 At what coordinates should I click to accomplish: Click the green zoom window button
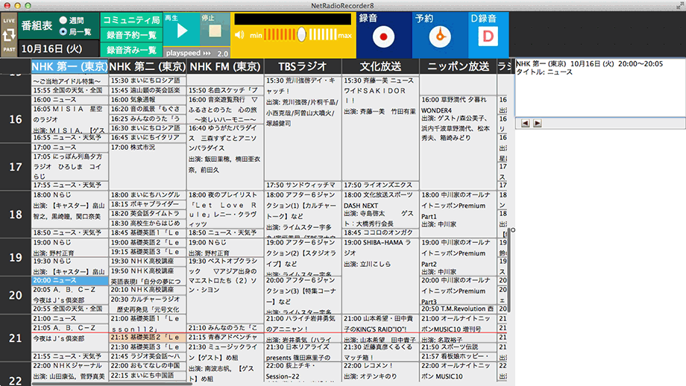pos(28,6)
